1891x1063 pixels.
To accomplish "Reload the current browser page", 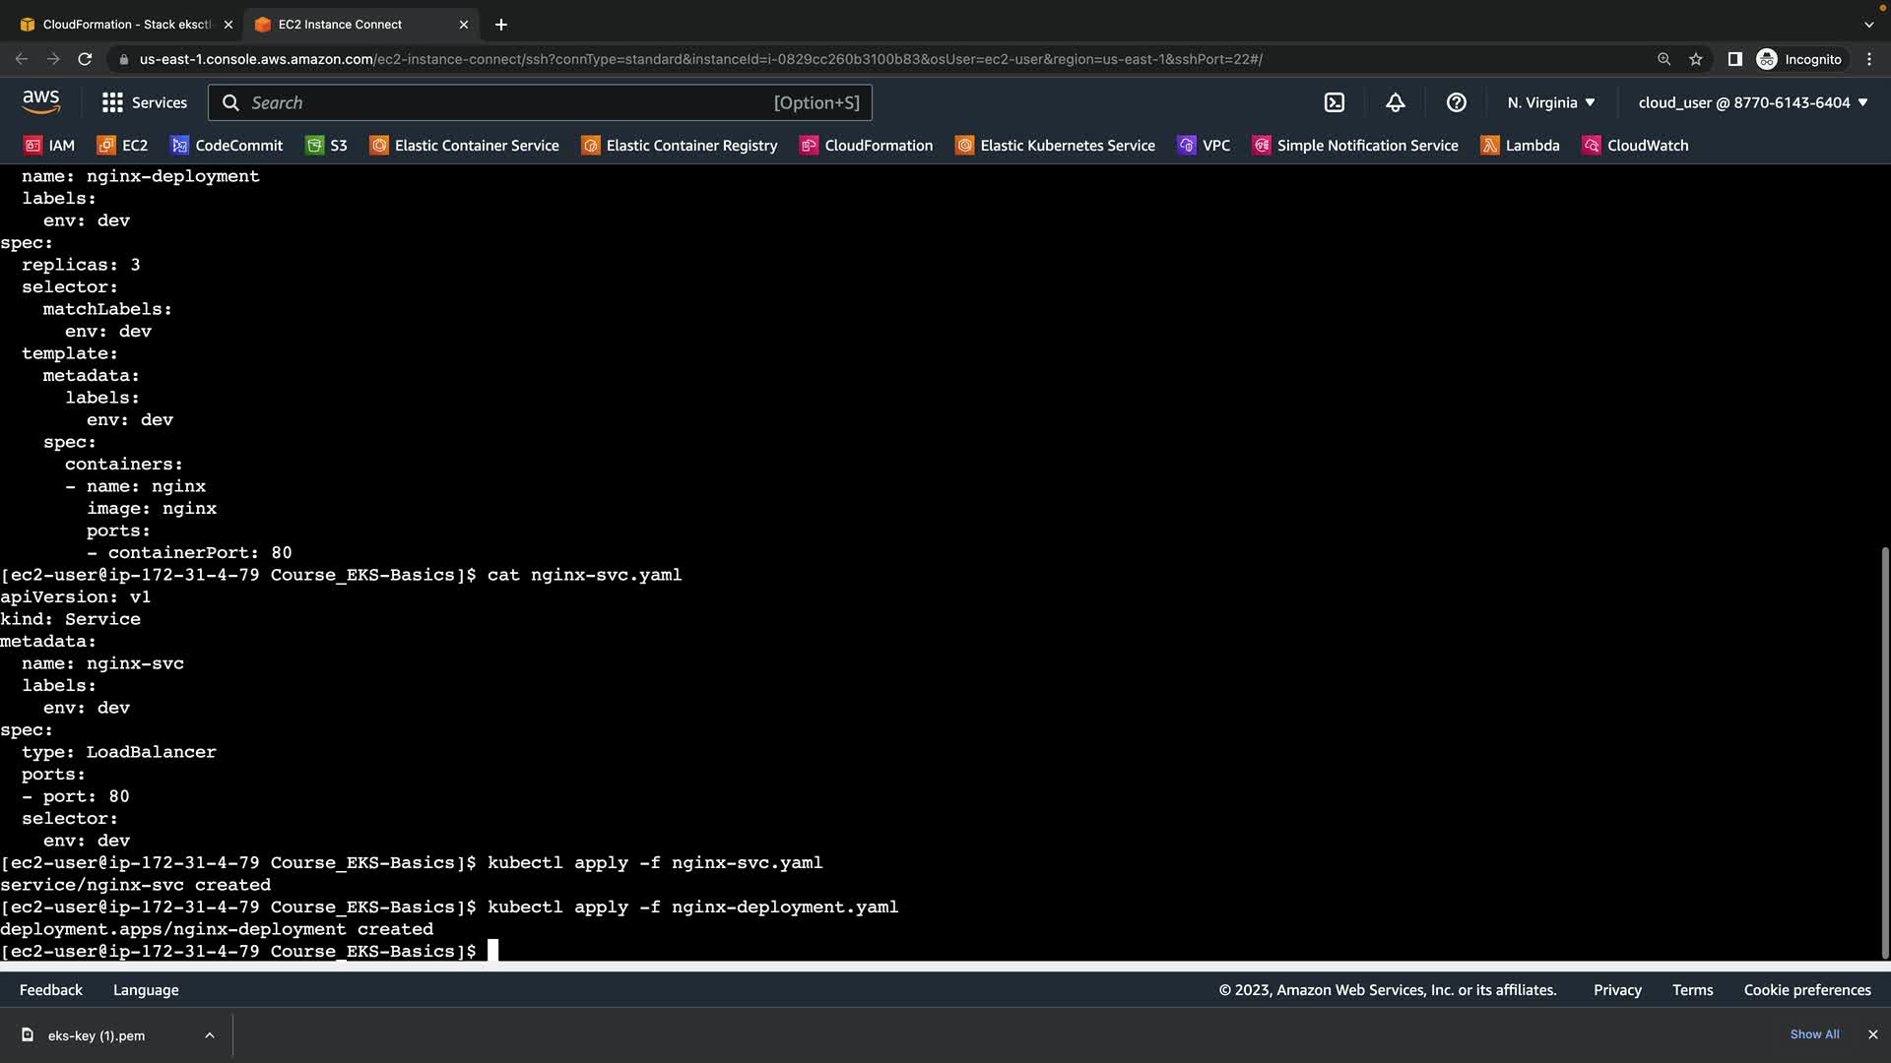I will [85, 59].
